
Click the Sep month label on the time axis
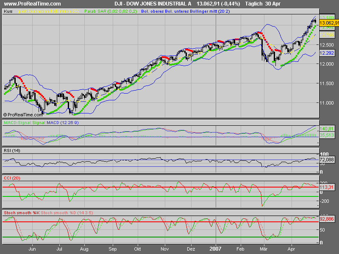coord(113,249)
